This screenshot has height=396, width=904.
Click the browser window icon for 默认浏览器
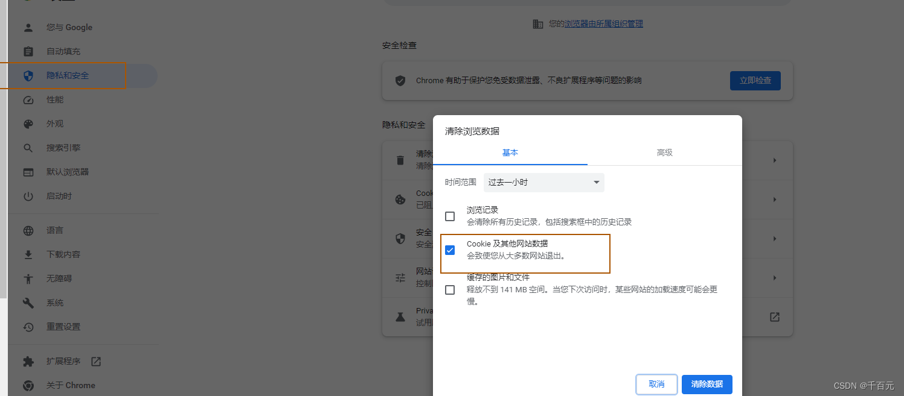click(x=28, y=172)
